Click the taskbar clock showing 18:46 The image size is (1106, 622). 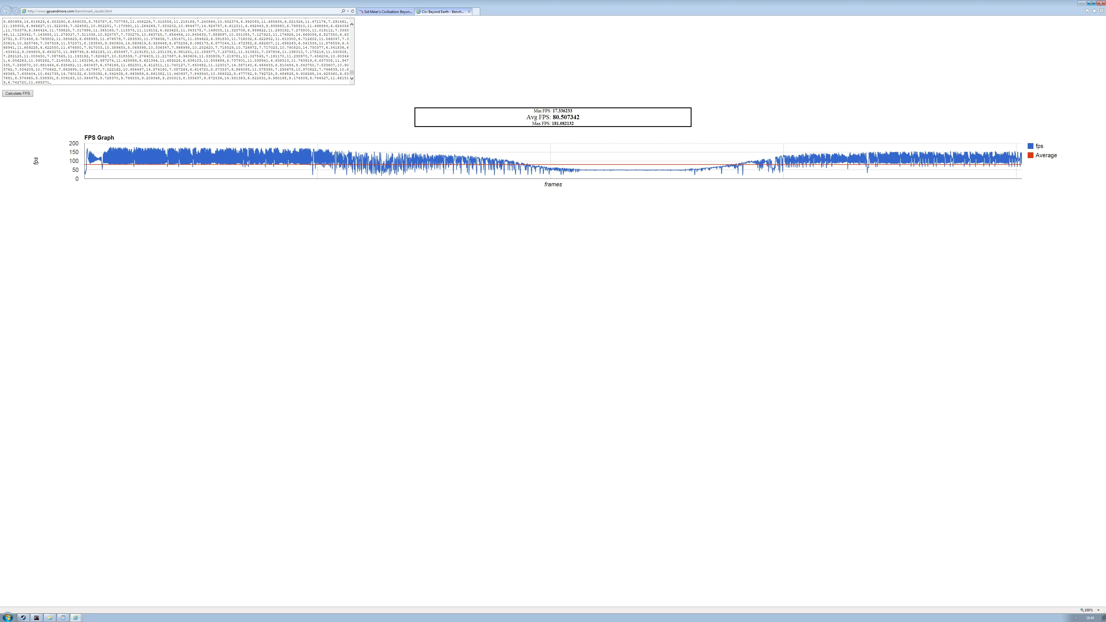point(1090,618)
